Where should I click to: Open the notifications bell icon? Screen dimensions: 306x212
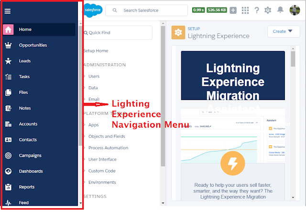pos(280,10)
